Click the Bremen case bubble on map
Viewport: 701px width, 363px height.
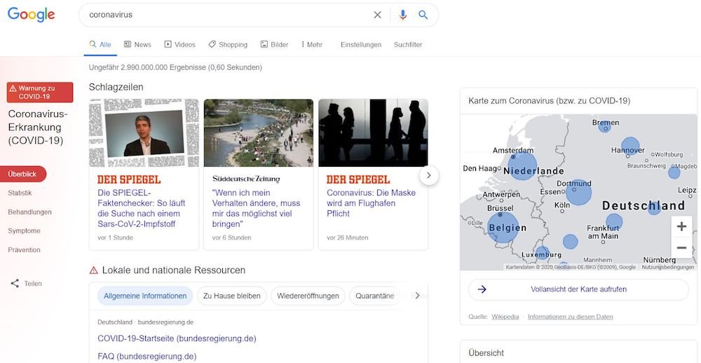click(x=604, y=127)
